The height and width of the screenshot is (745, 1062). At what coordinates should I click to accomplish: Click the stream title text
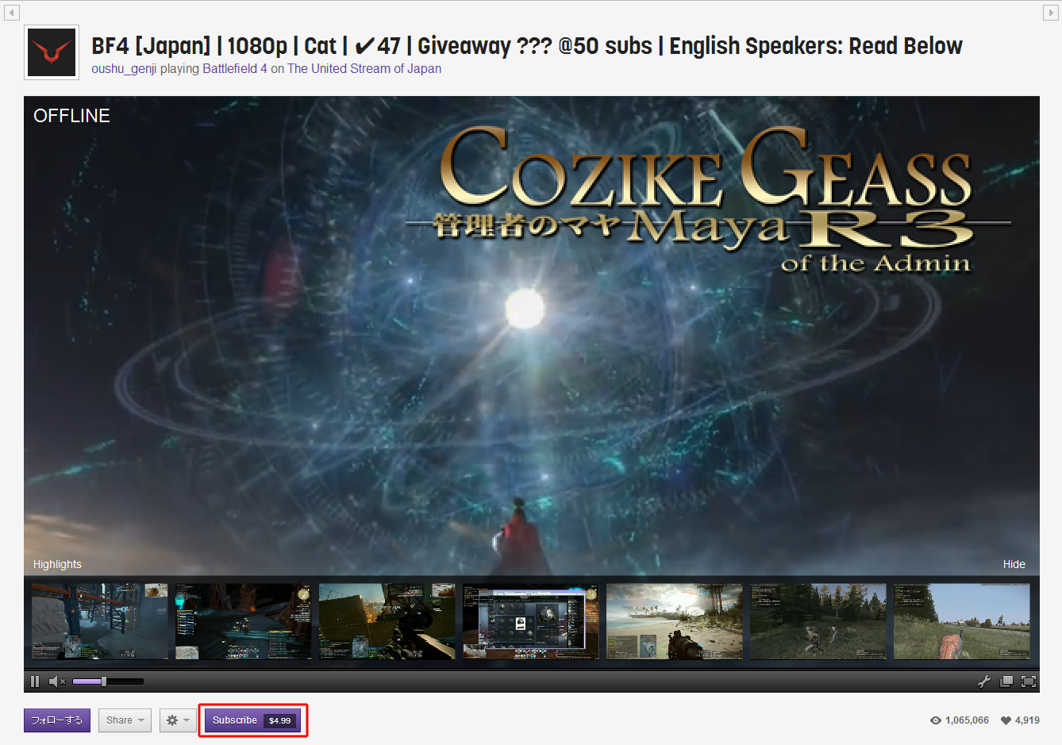[527, 46]
